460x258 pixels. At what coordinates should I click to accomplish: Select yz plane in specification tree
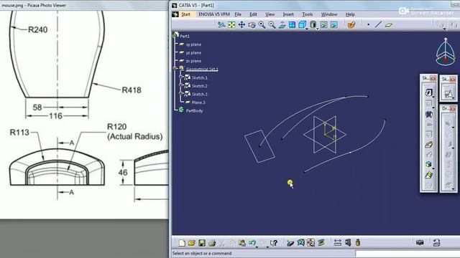click(193, 52)
